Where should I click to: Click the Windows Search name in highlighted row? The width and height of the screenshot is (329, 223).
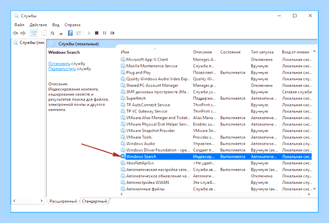(141, 156)
